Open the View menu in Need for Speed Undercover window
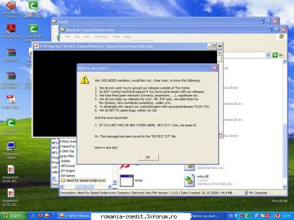Viewport: 294px width, 220px height. click(87, 37)
